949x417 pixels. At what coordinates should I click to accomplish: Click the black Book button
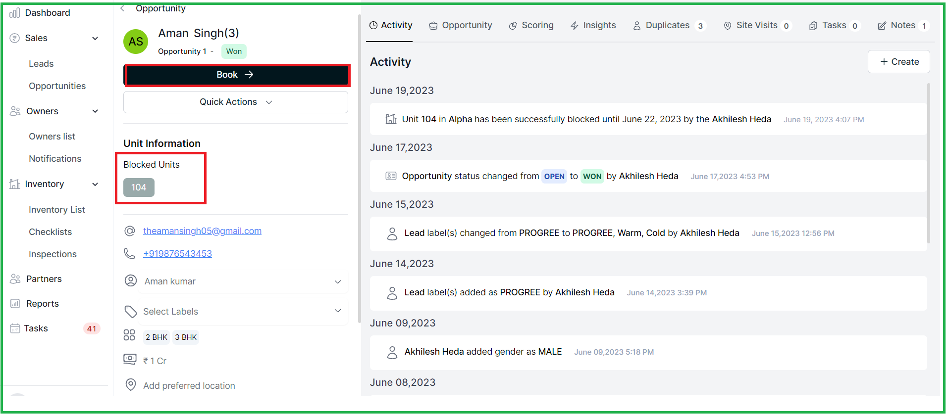pos(236,75)
